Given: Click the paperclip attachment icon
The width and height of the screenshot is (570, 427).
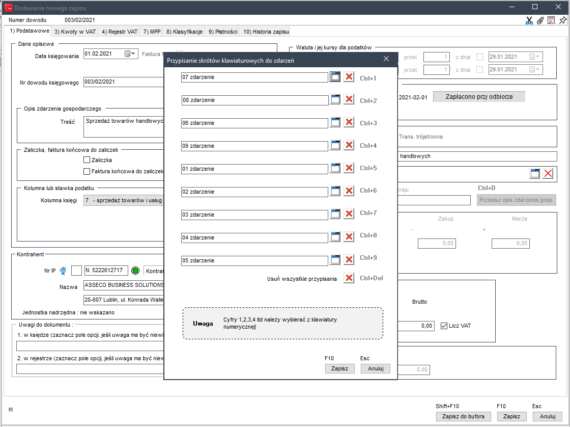Looking at the screenshot, I should [540, 20].
